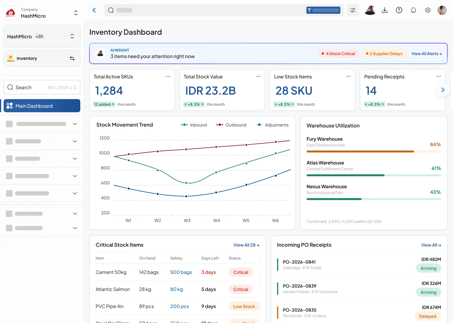Open options menu on Pending Receipts card
The height and width of the screenshot is (323, 453).
[439, 76]
